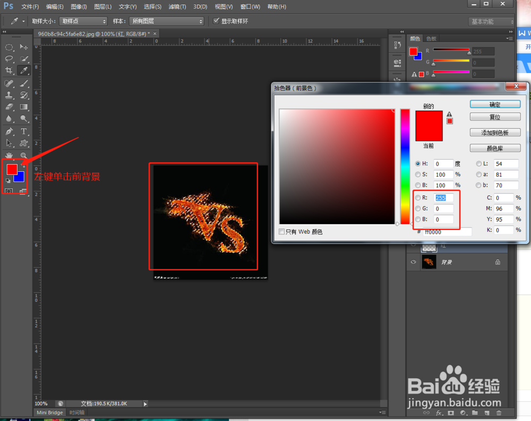Add a layer mask
Screen dimensions: 531x421
(x=451, y=413)
